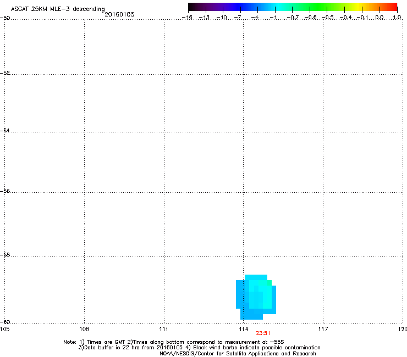
Task: Click the -58 latitude axis label
Action: 5,255
